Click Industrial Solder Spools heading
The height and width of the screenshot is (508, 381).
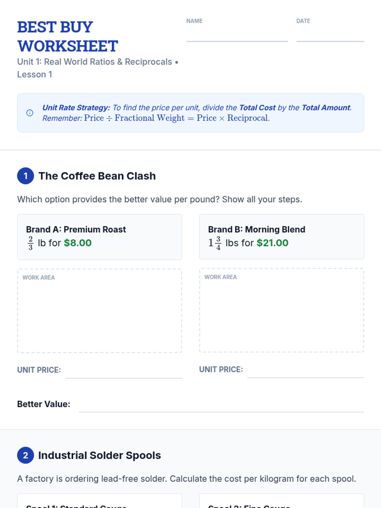point(99,455)
